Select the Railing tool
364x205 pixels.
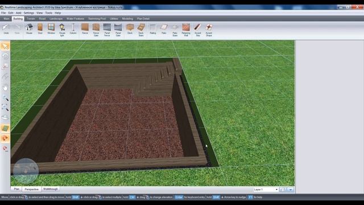click(x=153, y=29)
